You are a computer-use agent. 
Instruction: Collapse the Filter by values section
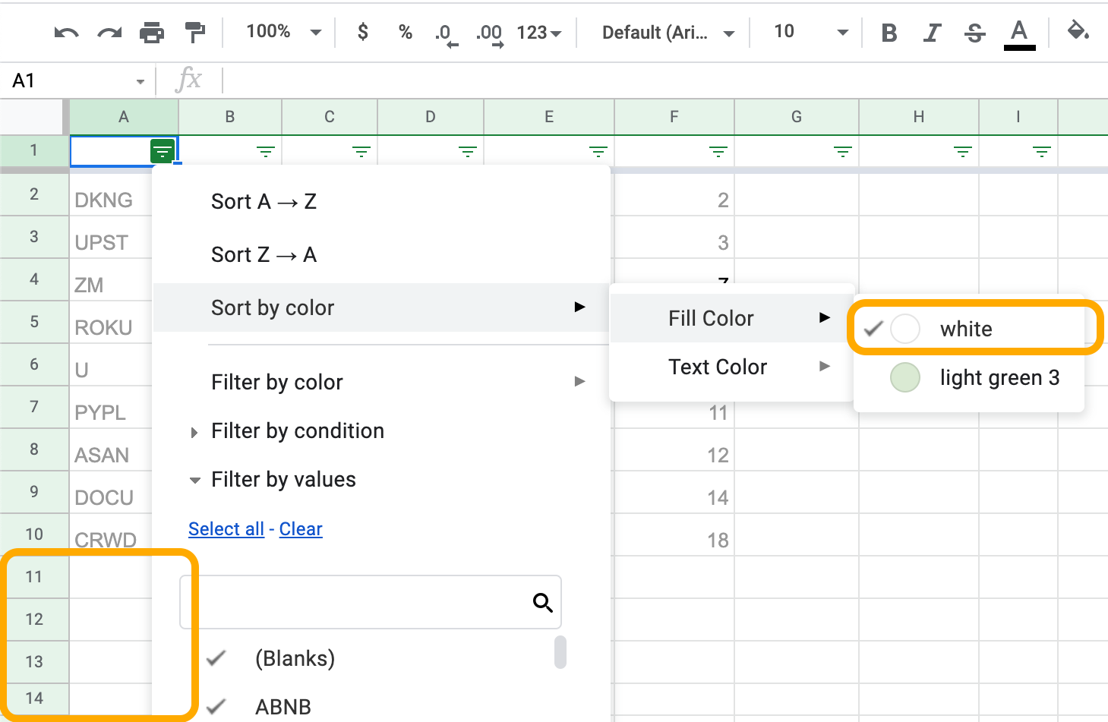tap(195, 480)
